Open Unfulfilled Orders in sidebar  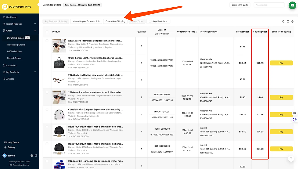click(16, 38)
